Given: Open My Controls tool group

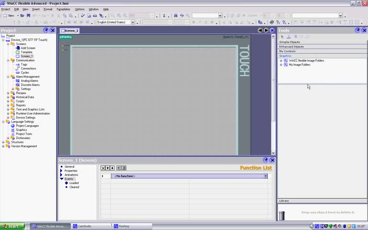Looking at the screenshot, I should pos(322,51).
